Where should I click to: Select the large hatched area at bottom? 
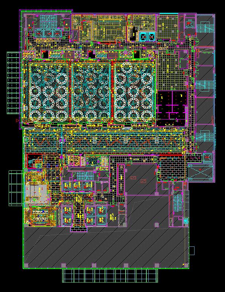[x=106, y=247]
